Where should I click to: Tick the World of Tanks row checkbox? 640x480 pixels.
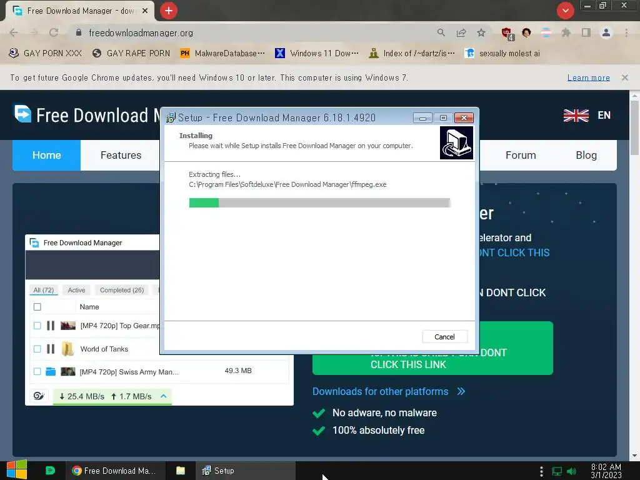coord(37,349)
